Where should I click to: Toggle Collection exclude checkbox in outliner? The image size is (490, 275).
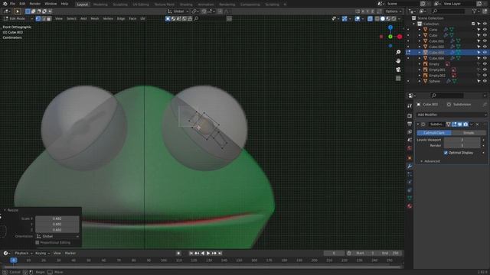click(x=473, y=24)
